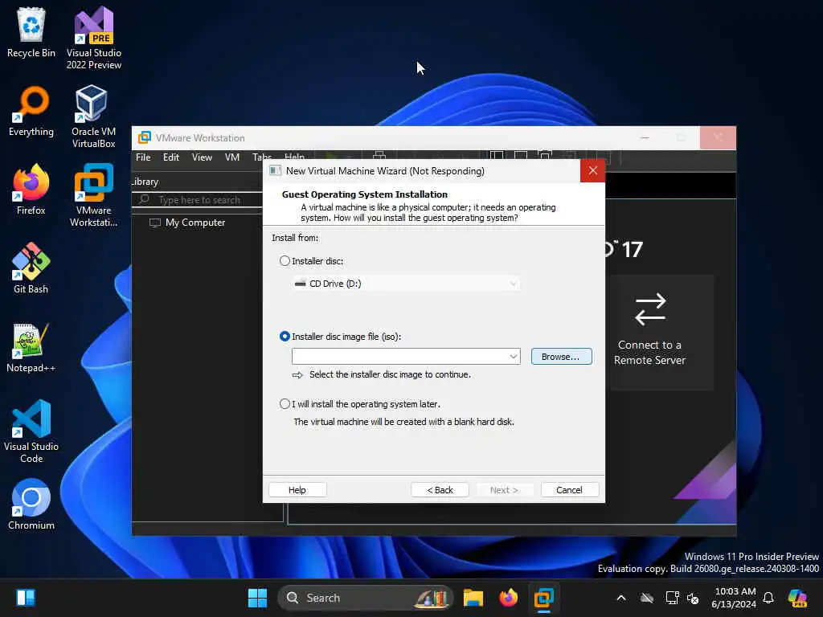
Task: Open the Recycle Bin desktop icon
Action: 31,32
